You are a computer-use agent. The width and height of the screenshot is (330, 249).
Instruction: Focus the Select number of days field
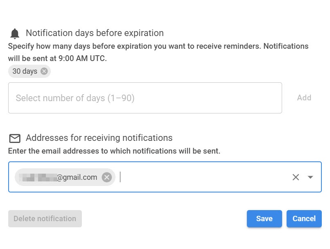145,98
